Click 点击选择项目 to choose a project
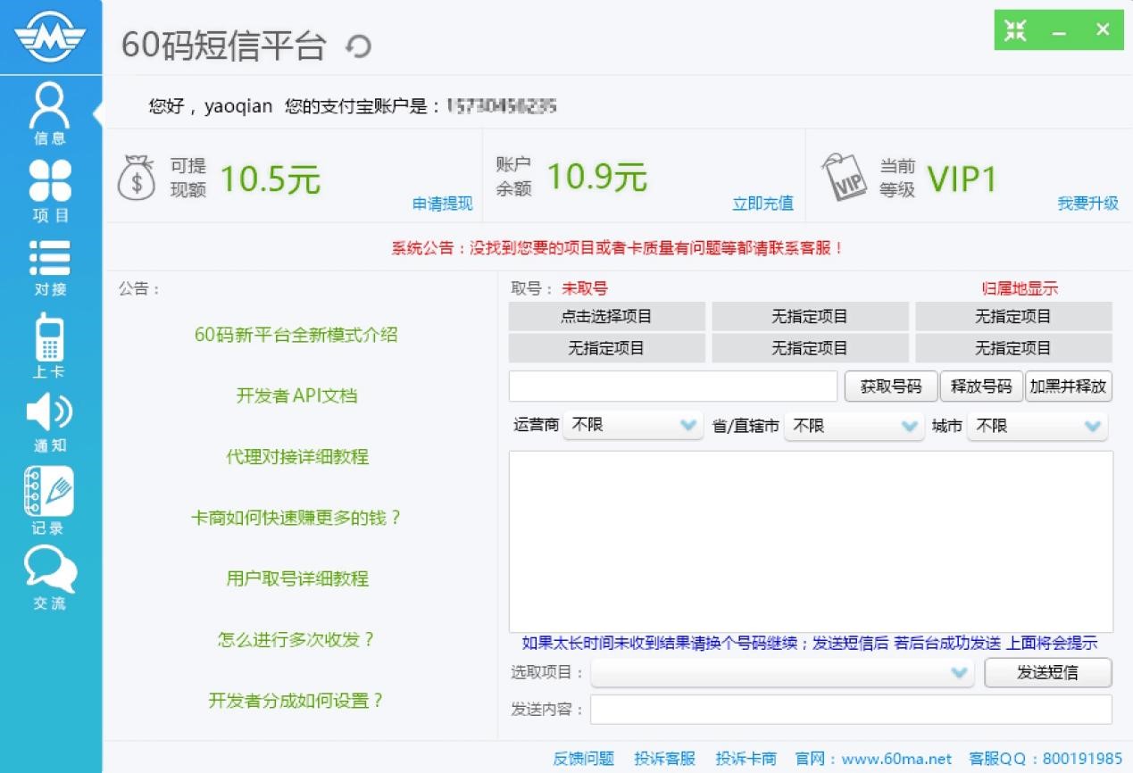The image size is (1133, 773). click(x=606, y=317)
